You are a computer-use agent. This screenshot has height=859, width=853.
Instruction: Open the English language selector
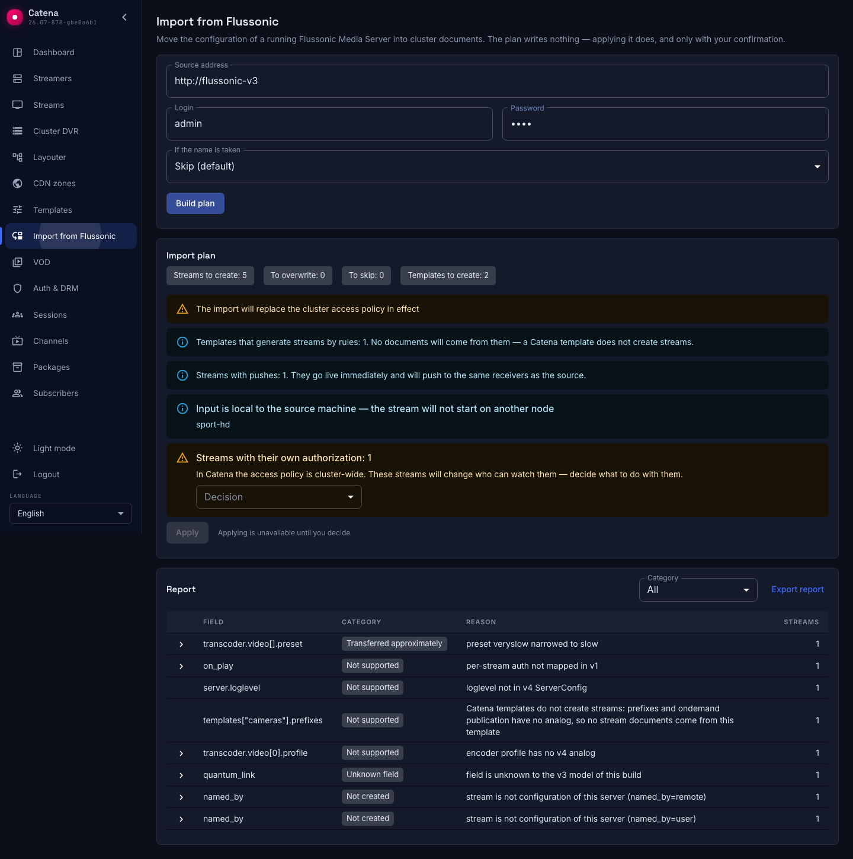pos(70,513)
